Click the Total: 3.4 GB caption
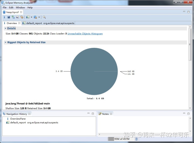The width and height of the screenshot is (194, 143). [95, 98]
